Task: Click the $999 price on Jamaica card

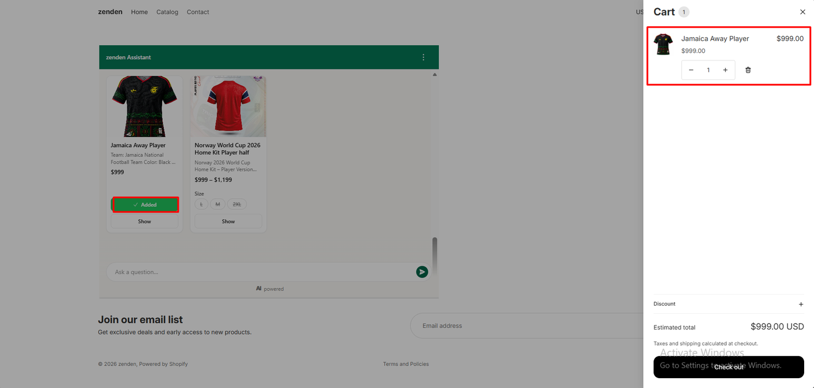Action: tap(117, 172)
